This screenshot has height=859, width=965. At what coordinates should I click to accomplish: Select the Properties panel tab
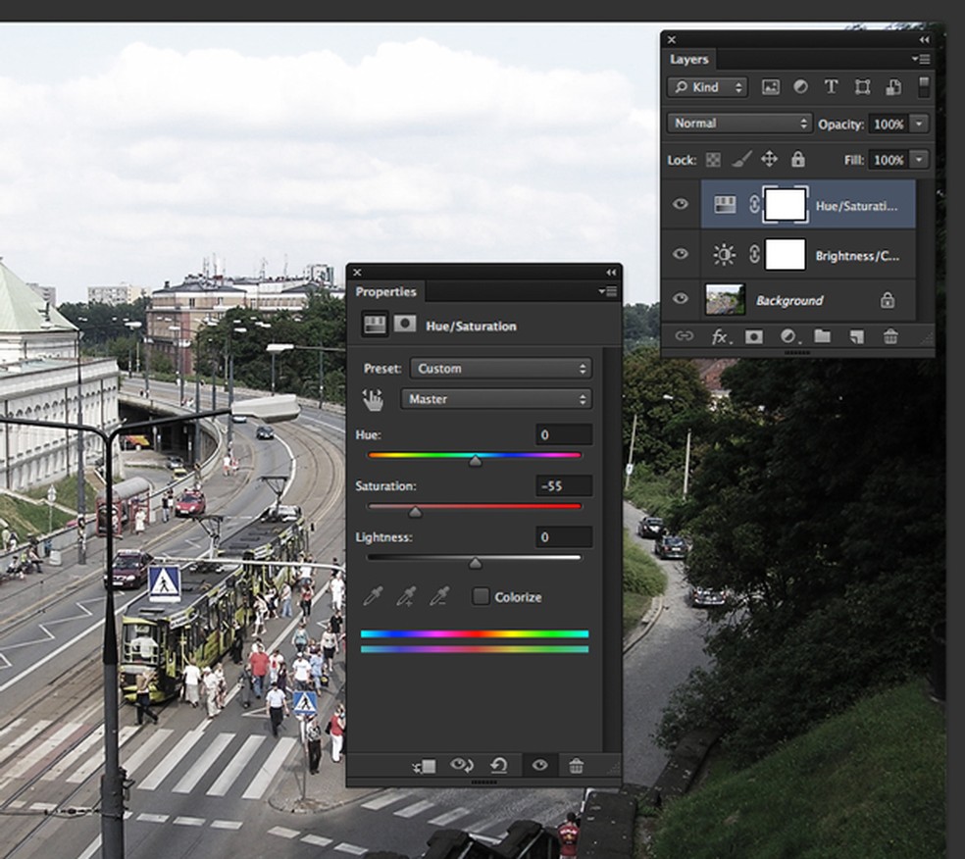[385, 292]
